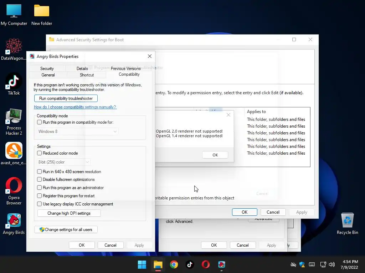This screenshot has width=365, height=273.
Task: Open the Recycle Bin
Action: pos(347,224)
